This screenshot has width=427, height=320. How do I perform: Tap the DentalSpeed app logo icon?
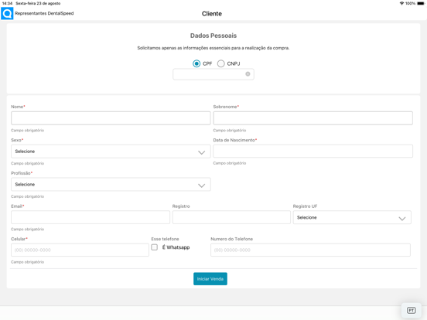tap(7, 13)
